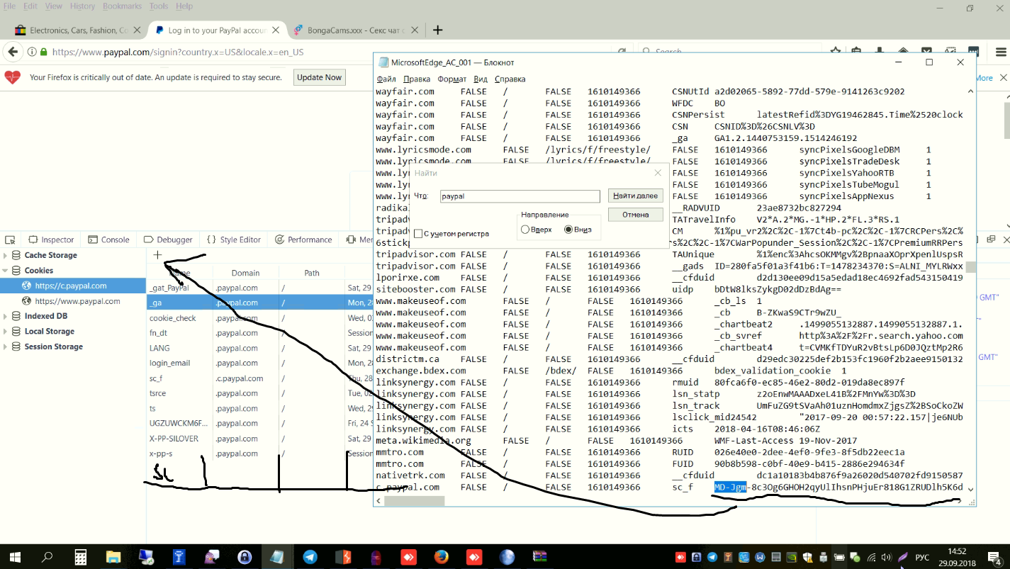The width and height of the screenshot is (1010, 569).
Task: Open DevTools Console tab
Action: point(108,240)
